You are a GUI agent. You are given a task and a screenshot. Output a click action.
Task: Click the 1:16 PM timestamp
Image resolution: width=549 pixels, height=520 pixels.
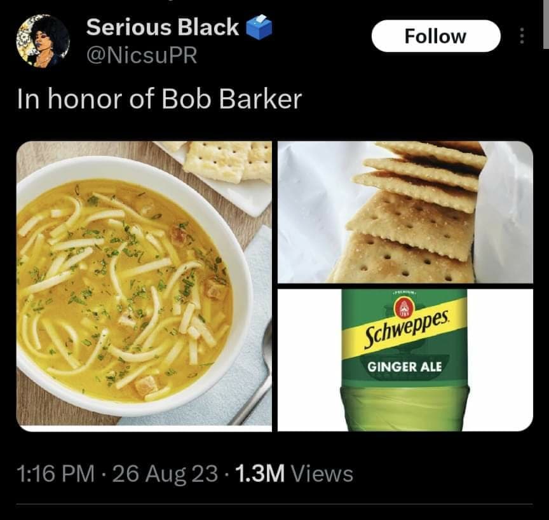click(x=55, y=474)
